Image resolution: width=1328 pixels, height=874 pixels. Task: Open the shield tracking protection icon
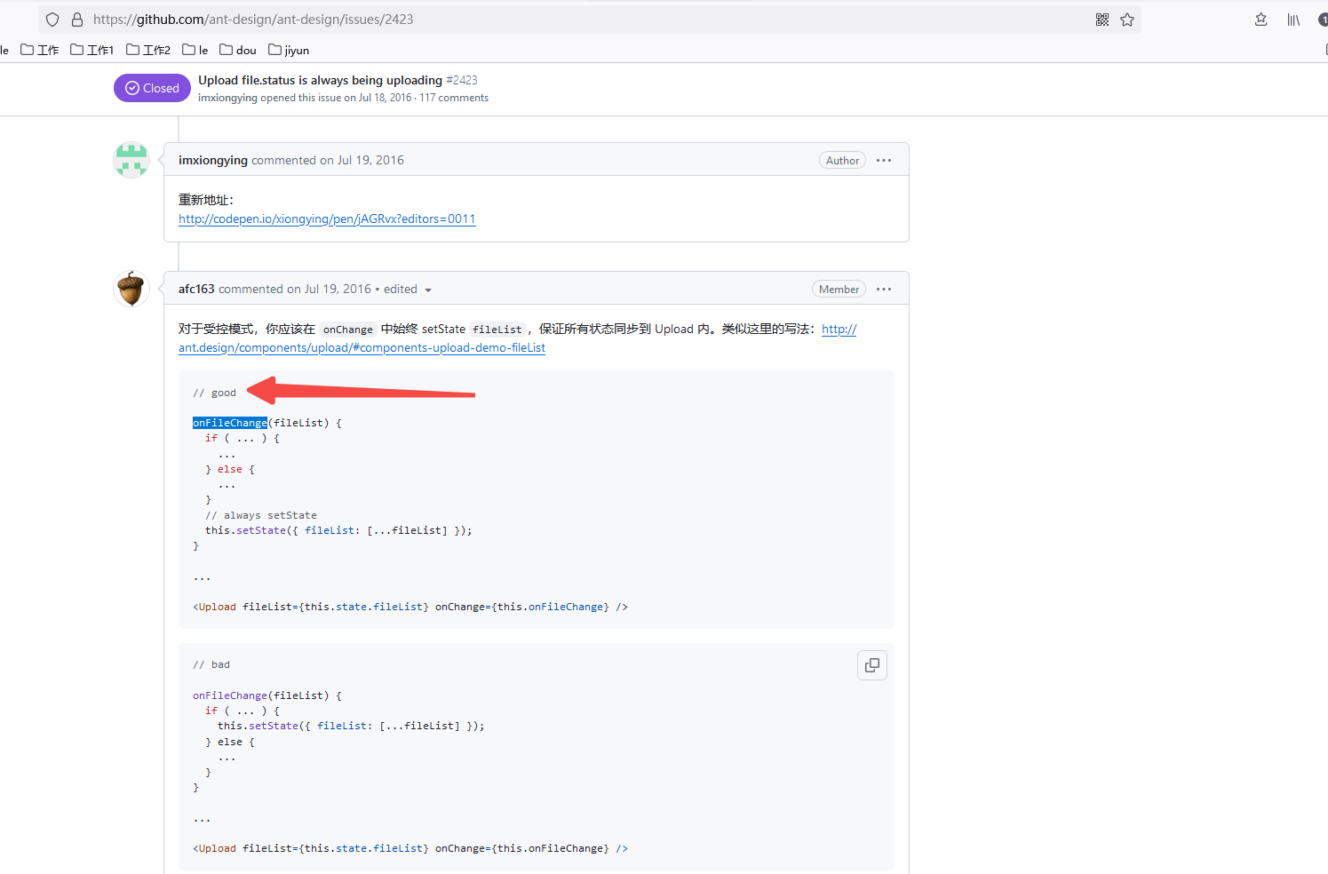[x=52, y=19]
